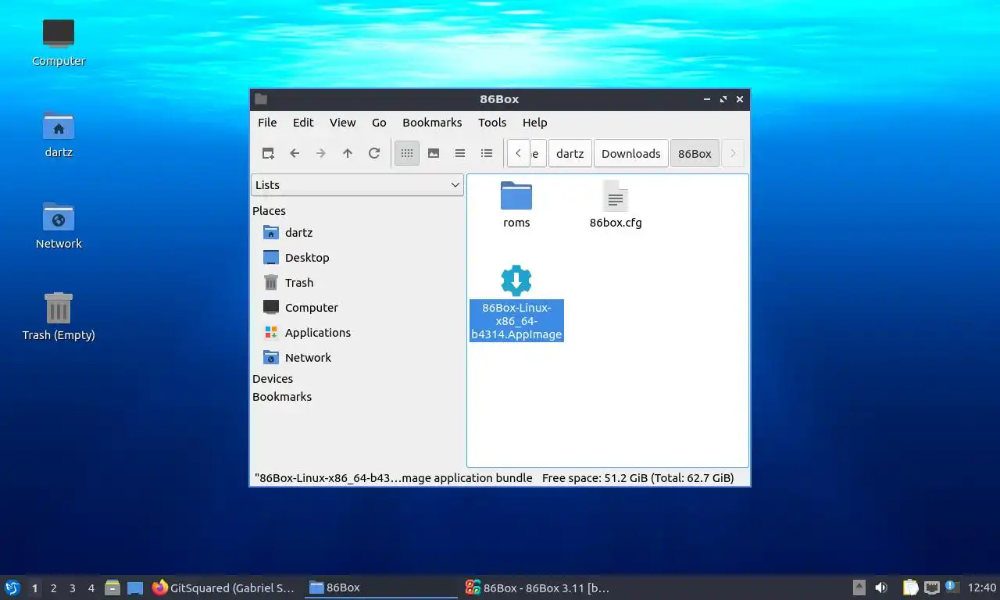
Task: Click the taskbar clock showing 12:40
Action: point(982,587)
